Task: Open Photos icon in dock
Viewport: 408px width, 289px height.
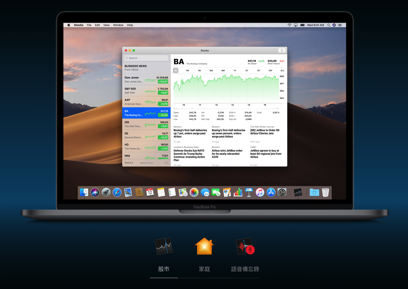Action: 194,192
